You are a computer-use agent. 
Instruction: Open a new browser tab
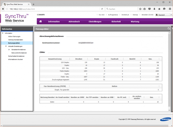click(x=33, y=4)
